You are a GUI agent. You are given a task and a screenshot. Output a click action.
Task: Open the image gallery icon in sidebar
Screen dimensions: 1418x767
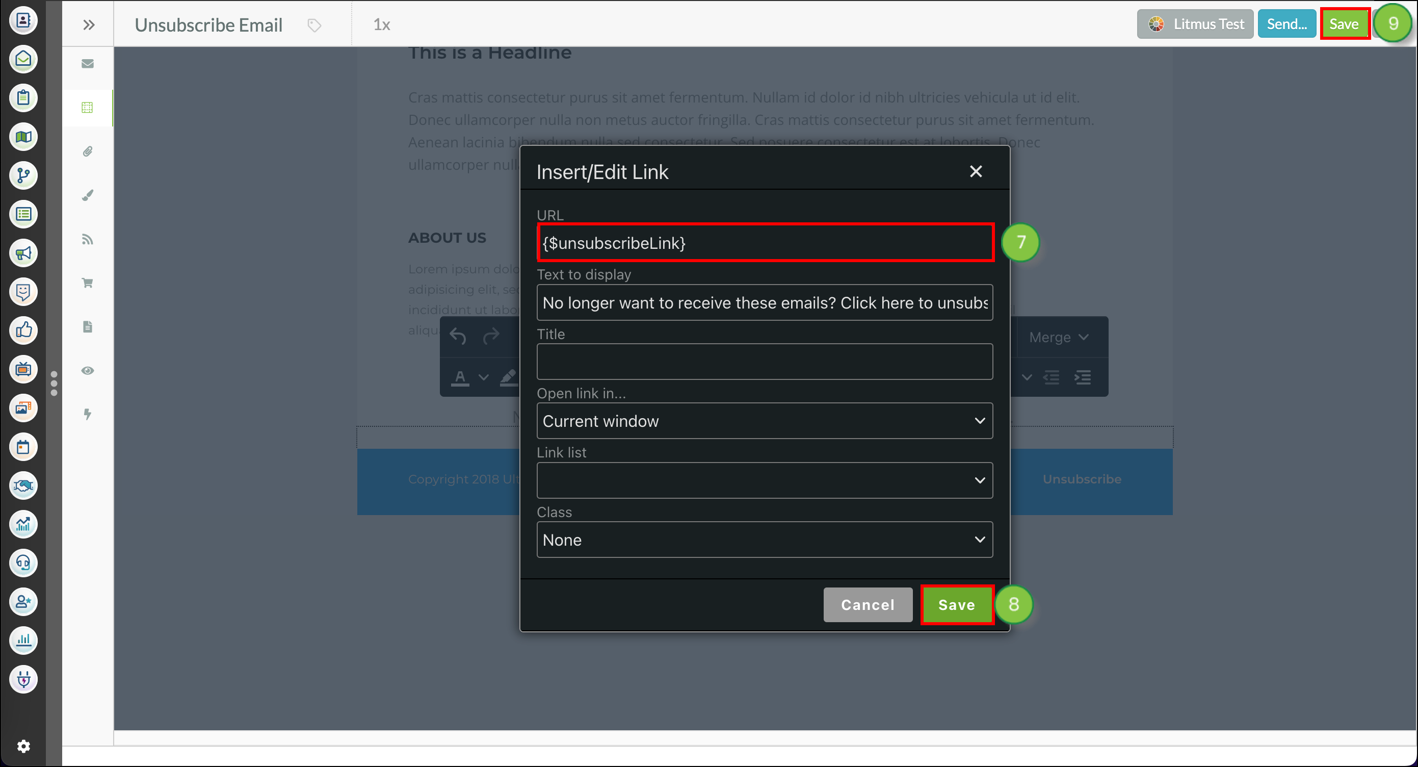[x=23, y=408]
